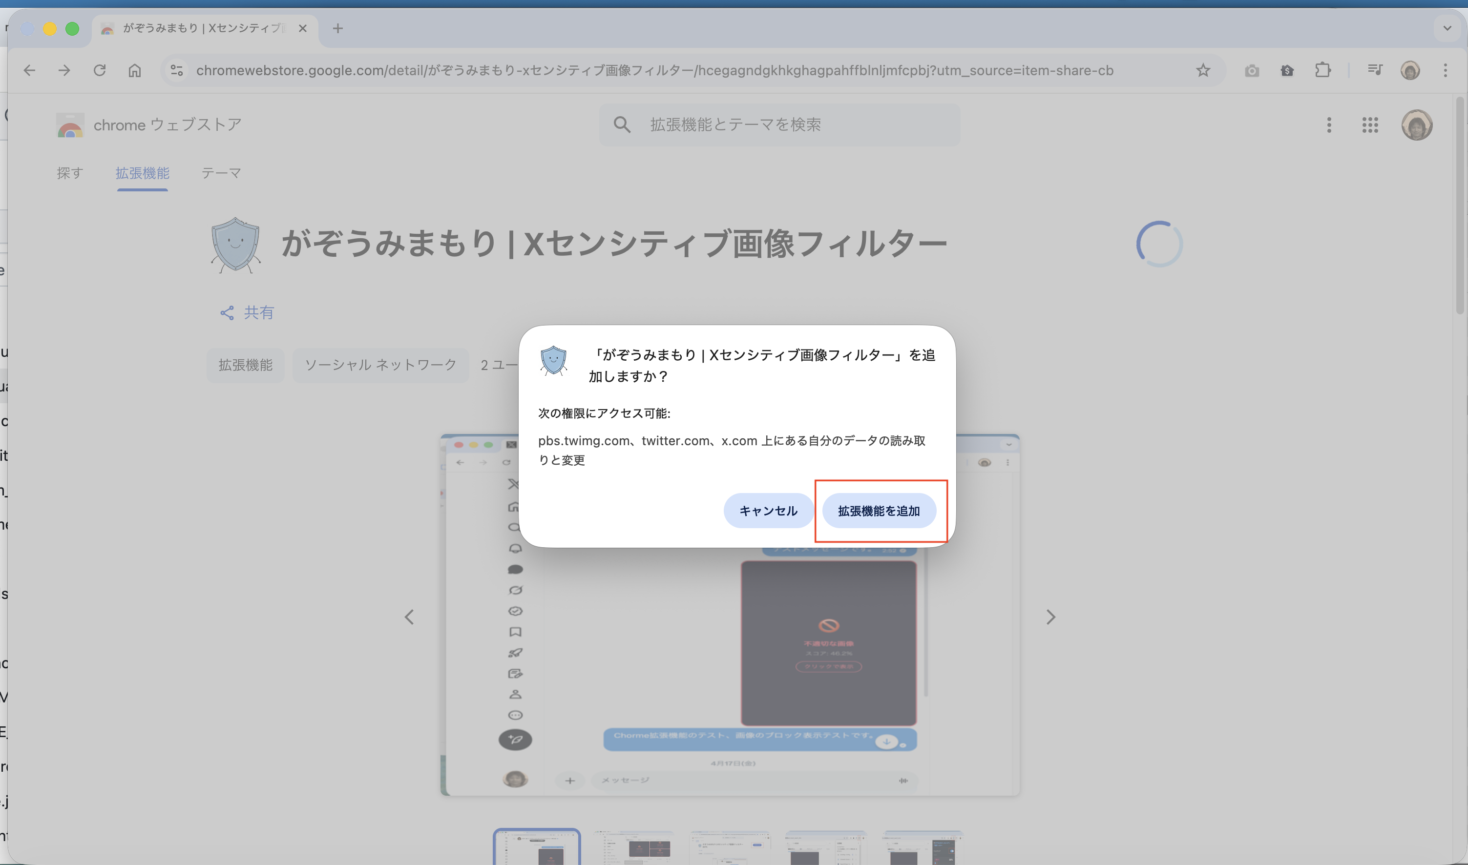Open the Google apps grid icon
This screenshot has height=865, width=1468.
point(1371,125)
